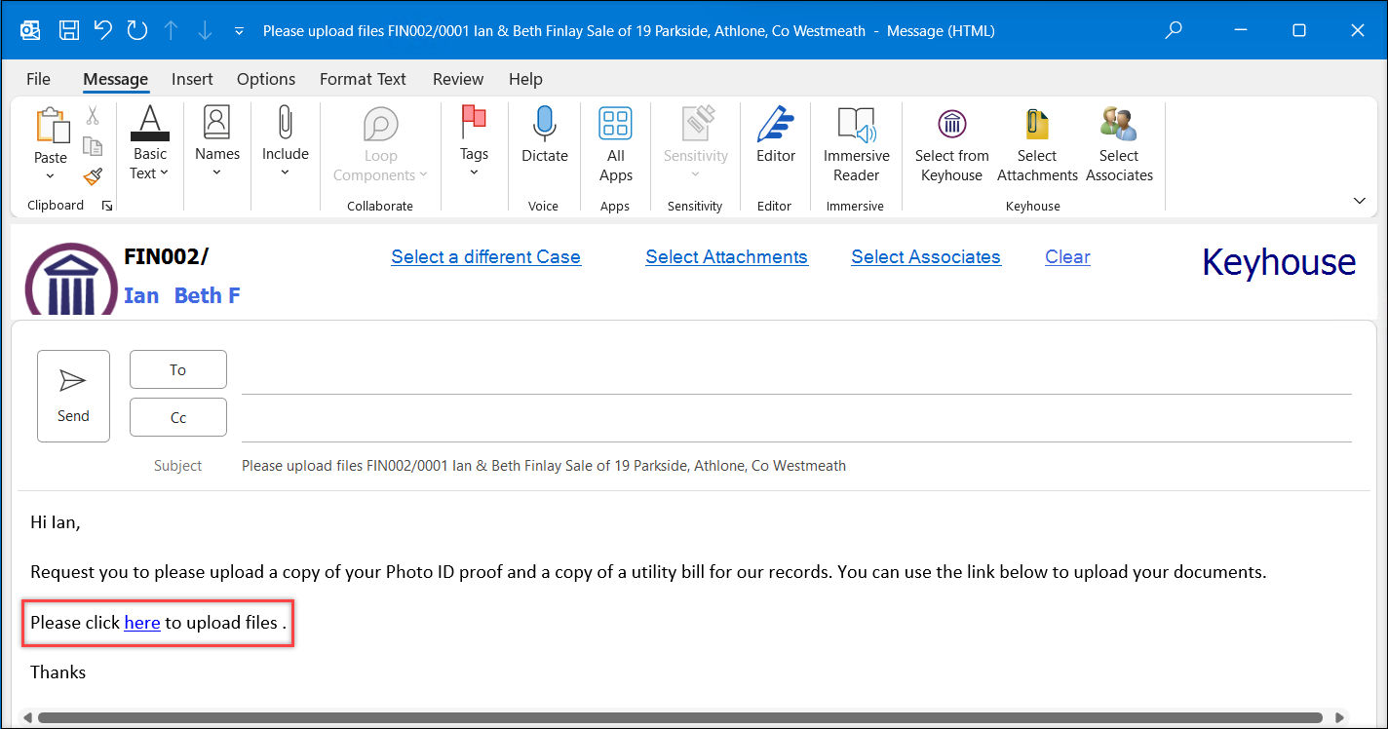Click the 'Select a different Case' link

pyautogui.click(x=485, y=257)
